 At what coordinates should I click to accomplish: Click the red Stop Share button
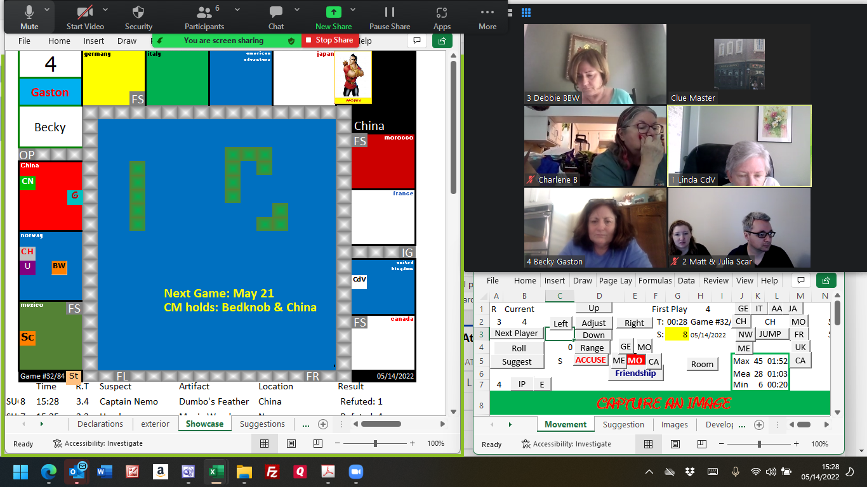pyautogui.click(x=329, y=40)
